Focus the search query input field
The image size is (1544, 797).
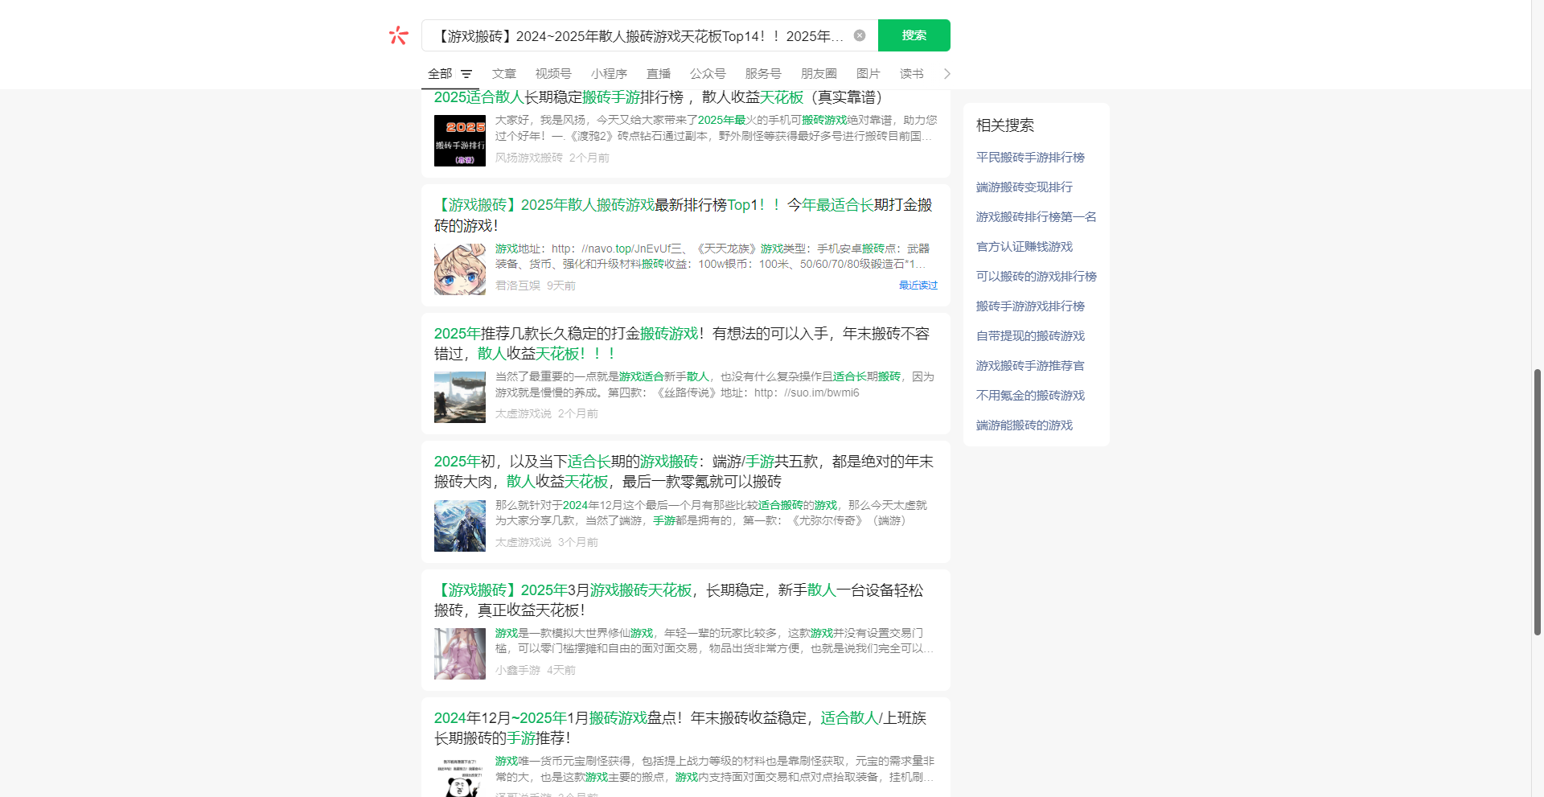point(639,35)
